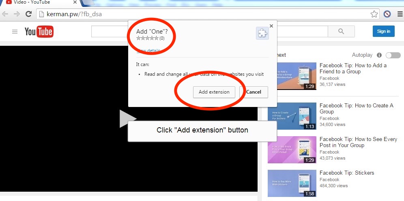Open title 'Facebook Tip: How to Add a Friend to a Group'
Viewport: 404px width, 201px height.
353,68
